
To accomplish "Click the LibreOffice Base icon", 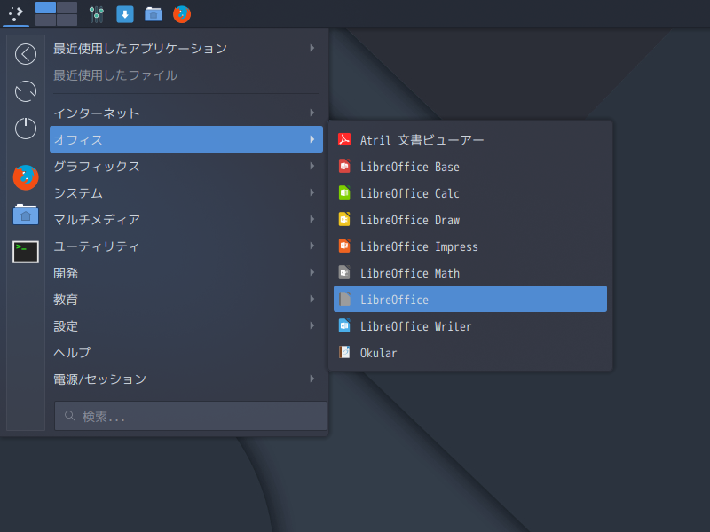I will click(344, 166).
